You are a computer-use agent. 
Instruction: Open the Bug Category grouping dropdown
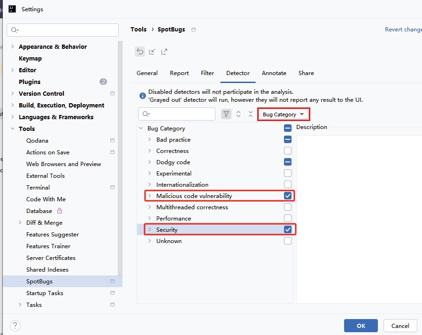point(283,114)
